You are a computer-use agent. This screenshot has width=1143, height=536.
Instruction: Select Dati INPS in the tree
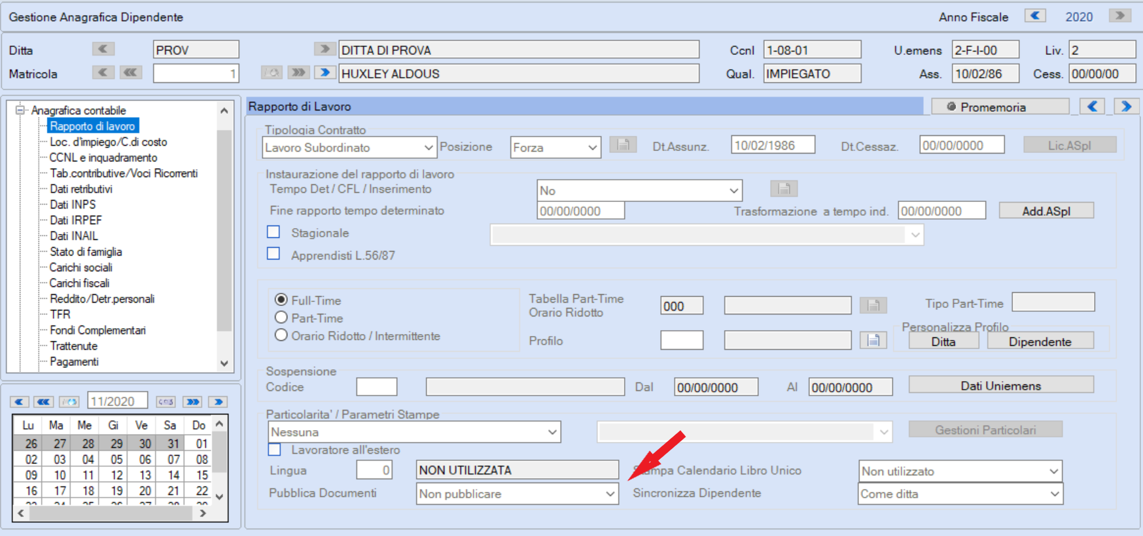coord(73,205)
